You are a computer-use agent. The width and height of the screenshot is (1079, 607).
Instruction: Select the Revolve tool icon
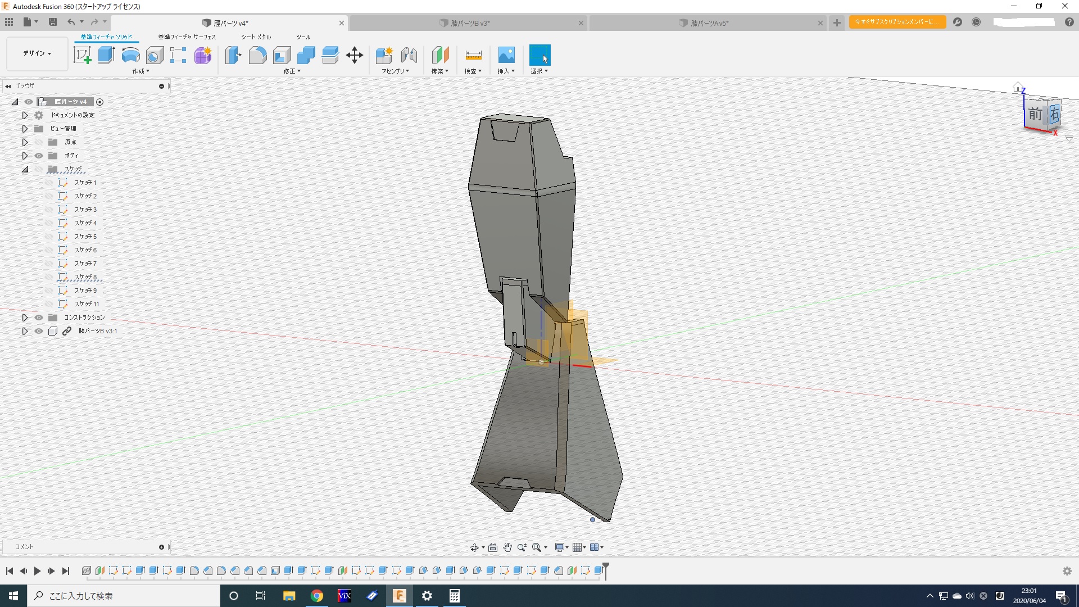(130, 55)
